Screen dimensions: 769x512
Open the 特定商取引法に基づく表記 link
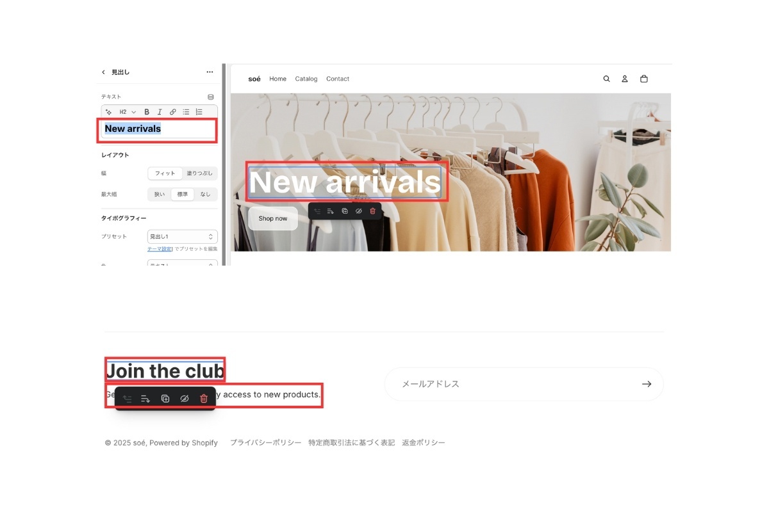pos(352,443)
